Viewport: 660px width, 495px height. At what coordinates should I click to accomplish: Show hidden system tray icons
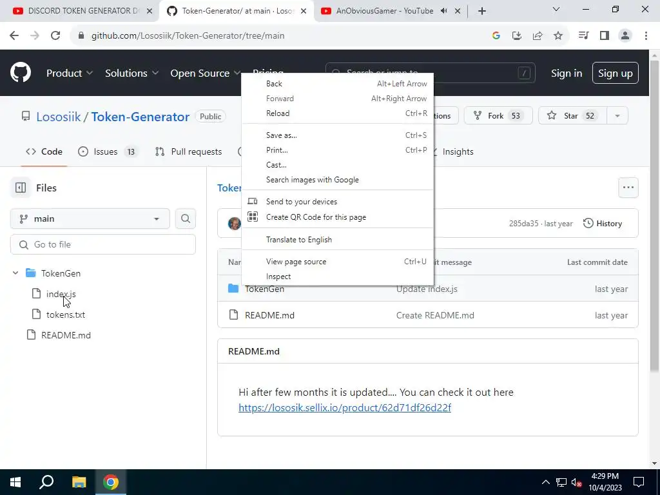(x=545, y=482)
